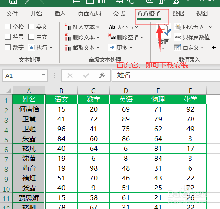This screenshot has width=220, height=209.
Task: Switch to the 插入 tab
Action: (60, 13)
